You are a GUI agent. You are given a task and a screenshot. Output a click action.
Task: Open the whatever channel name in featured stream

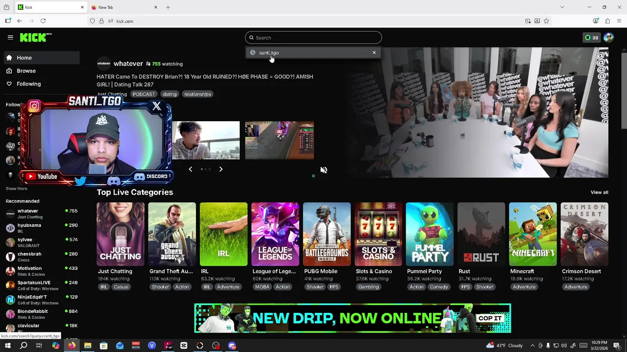[128, 64]
